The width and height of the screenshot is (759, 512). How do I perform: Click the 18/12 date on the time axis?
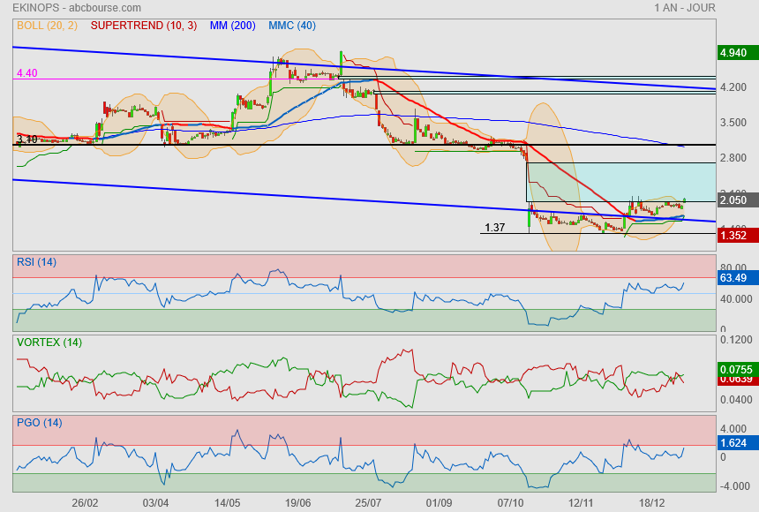click(x=651, y=502)
